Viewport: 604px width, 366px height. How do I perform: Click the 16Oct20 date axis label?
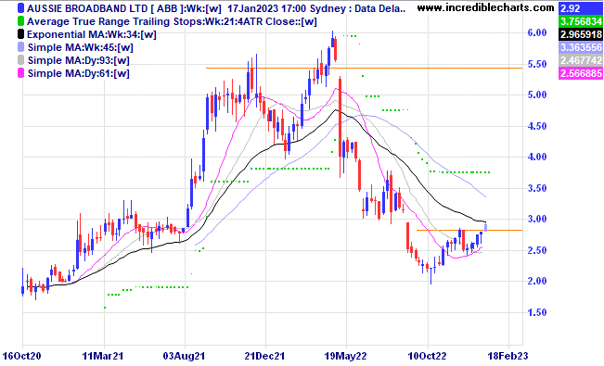pos(21,356)
